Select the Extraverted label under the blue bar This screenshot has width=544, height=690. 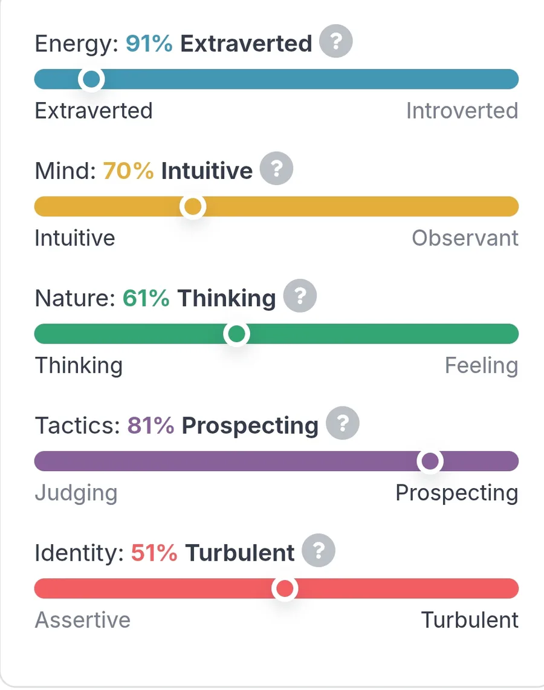[94, 111]
